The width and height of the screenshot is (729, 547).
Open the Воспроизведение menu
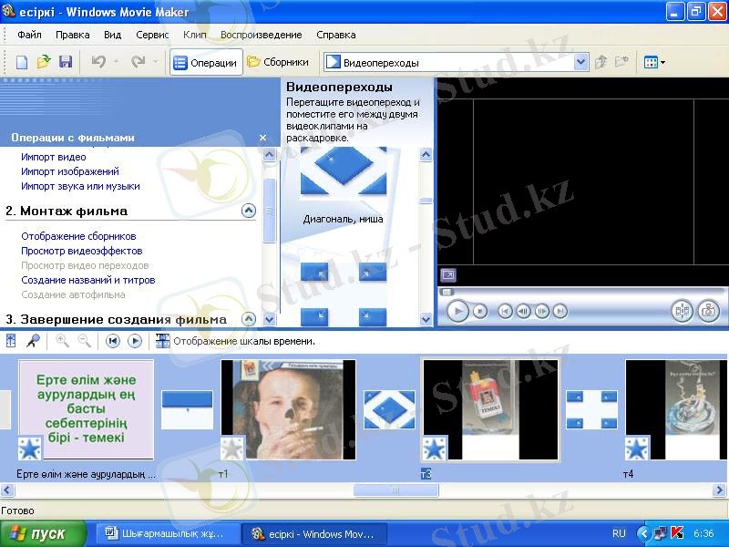pyautogui.click(x=261, y=35)
